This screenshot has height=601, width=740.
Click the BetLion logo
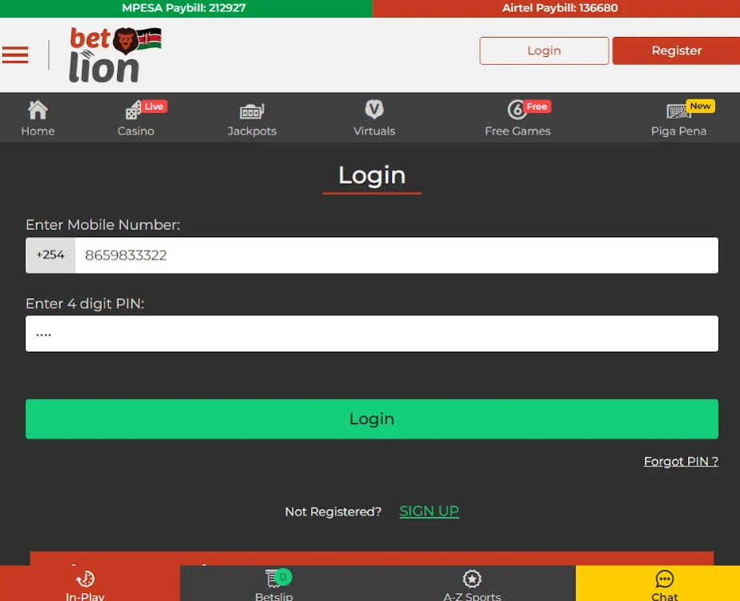114,54
